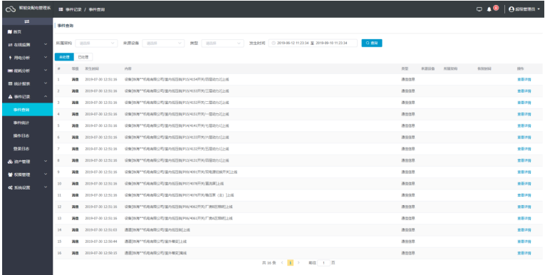
Task: Click 查看详情 link in row 16
Action: click(524, 253)
